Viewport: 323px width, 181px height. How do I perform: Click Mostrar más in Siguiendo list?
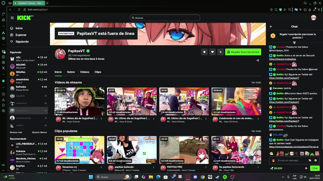pos(16,132)
